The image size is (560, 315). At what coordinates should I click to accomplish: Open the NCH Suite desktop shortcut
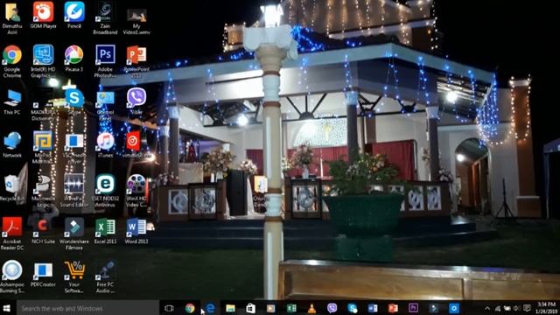coord(43,231)
